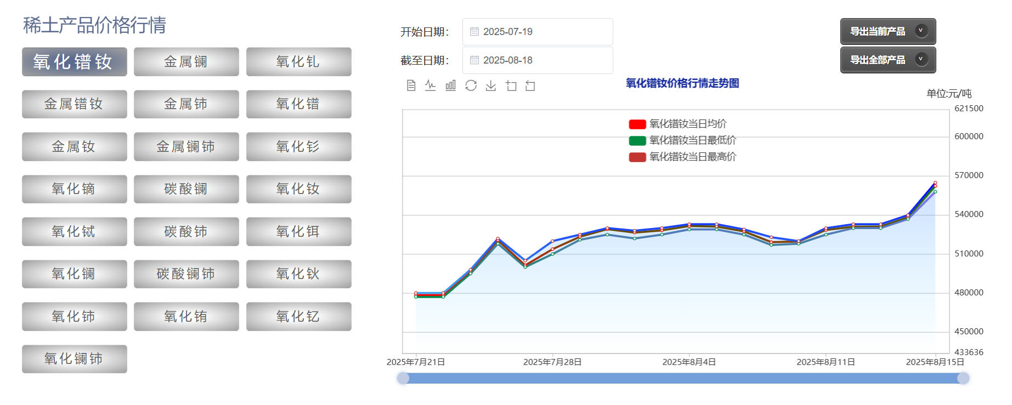View the 氧化钬 price trend
The width and height of the screenshot is (1012, 405).
coord(299,274)
